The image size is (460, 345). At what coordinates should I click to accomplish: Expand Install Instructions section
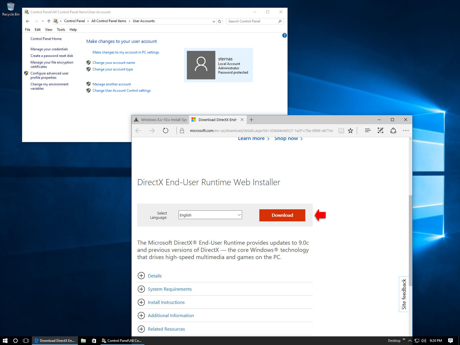[161, 302]
